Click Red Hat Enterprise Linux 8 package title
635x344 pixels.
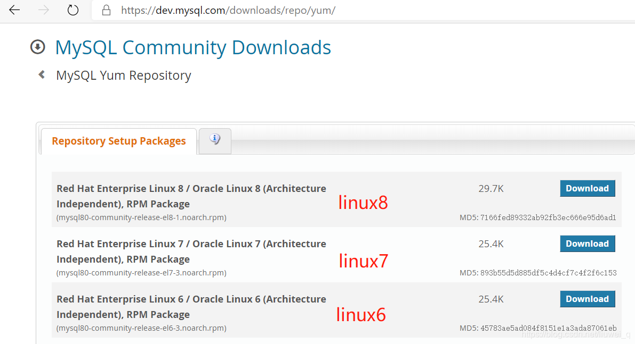click(191, 196)
